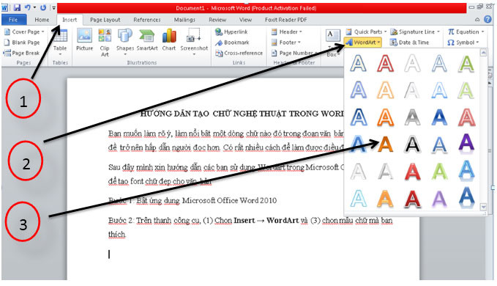The height and width of the screenshot is (286, 497).
Task: Pick the bold blue WordArt style in third row
Action: click(439, 117)
